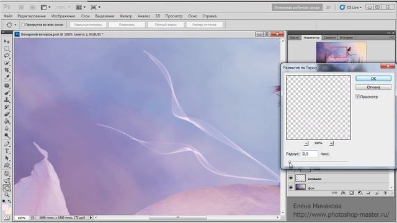Select the Clone Stamp tool
Screen dimensions: 397x223
click(7, 100)
